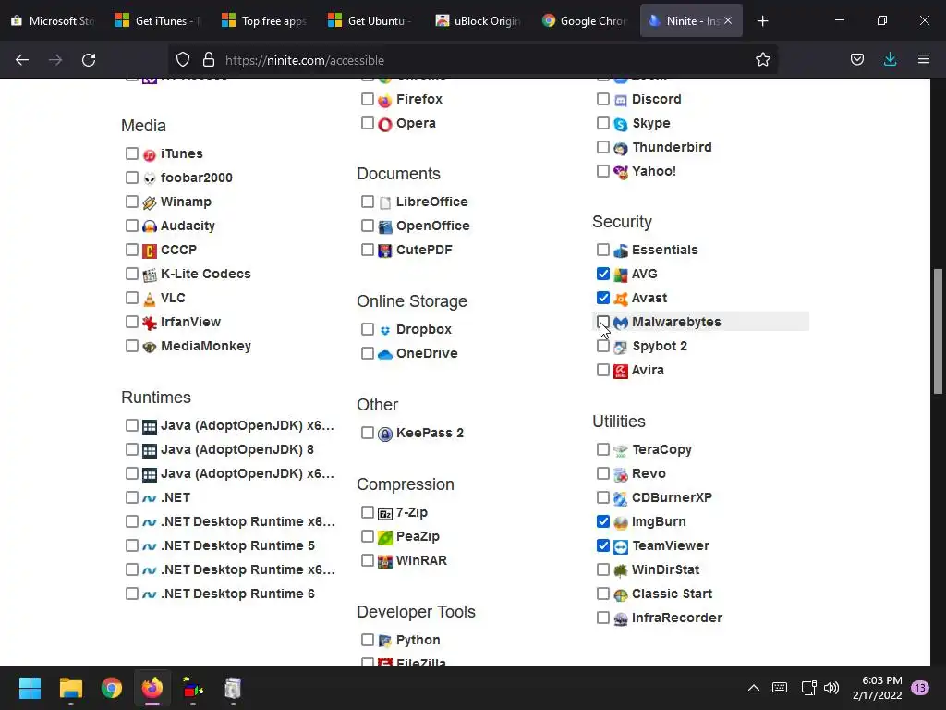
Task: Click the Opera logo icon
Action: pos(385,124)
